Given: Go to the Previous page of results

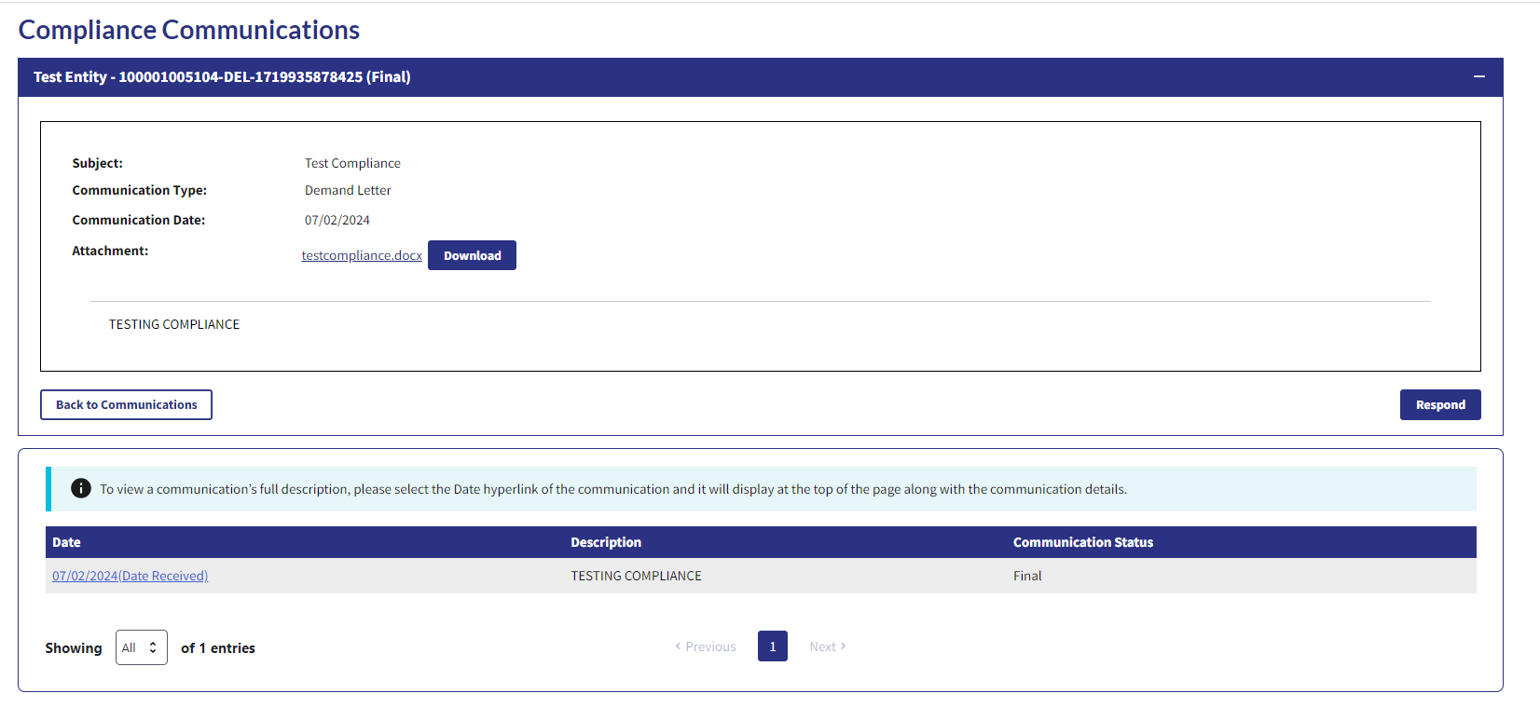Looking at the screenshot, I should 706,646.
